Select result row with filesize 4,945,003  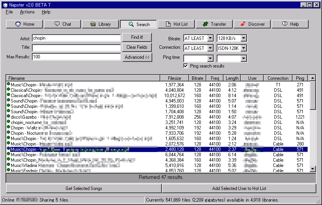[x=157, y=101]
